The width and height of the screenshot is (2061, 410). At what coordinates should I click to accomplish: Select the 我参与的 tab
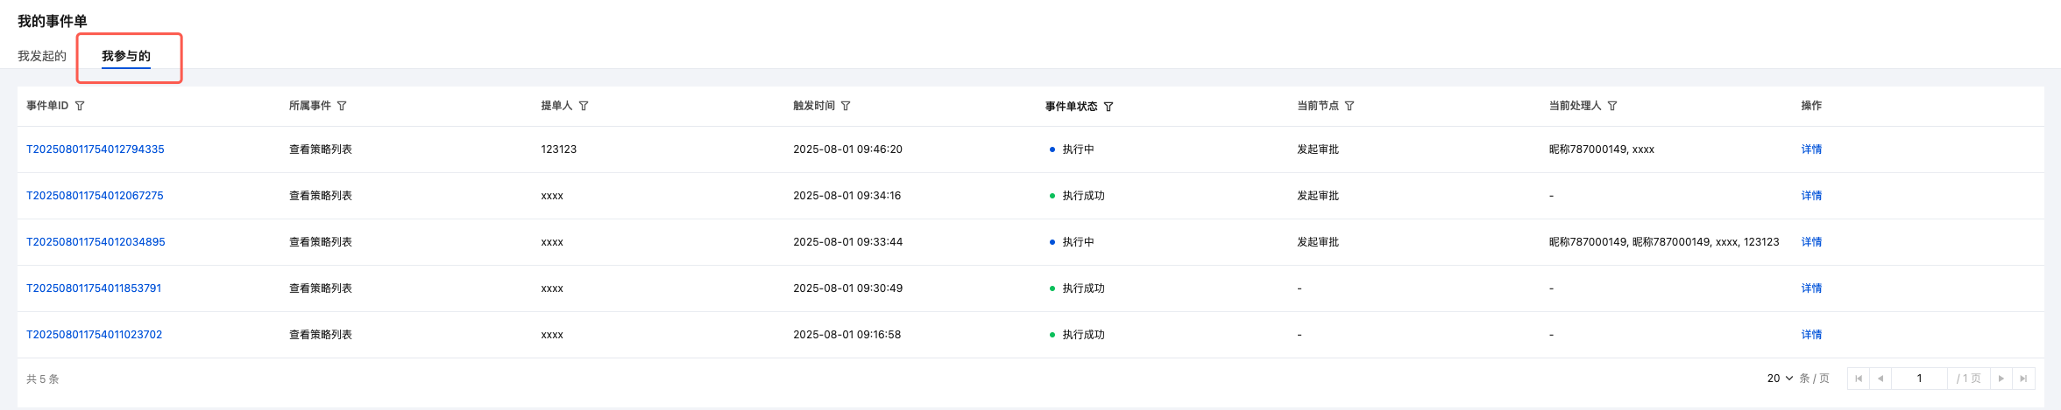(126, 56)
